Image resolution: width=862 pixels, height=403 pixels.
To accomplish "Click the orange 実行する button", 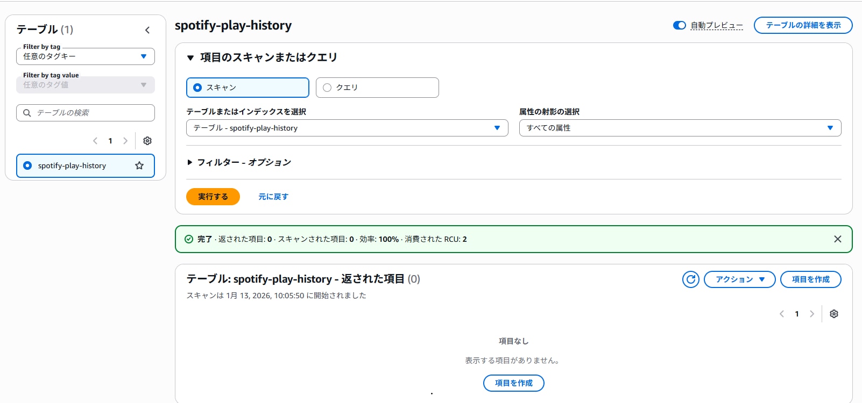I will pyautogui.click(x=213, y=197).
